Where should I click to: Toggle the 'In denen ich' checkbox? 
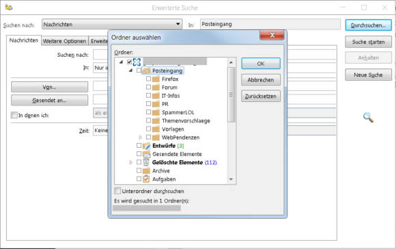14,115
